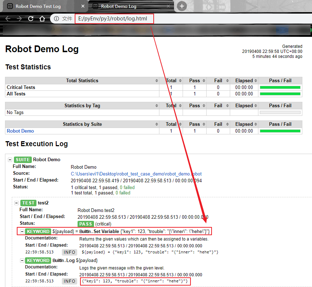Collapse the Set Variable keyword
The image size is (312, 287).
pyautogui.click(x=22, y=232)
